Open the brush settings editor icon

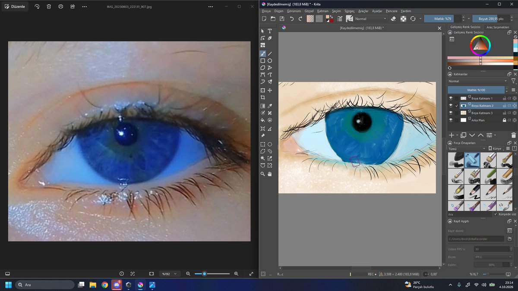click(x=340, y=19)
